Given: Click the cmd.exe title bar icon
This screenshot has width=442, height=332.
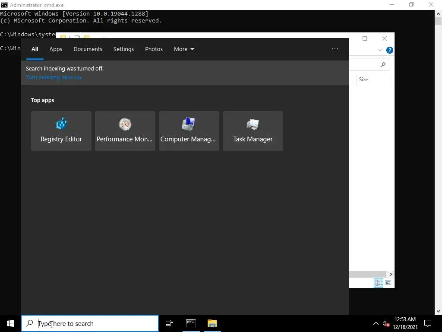Looking at the screenshot, I should [4, 5].
